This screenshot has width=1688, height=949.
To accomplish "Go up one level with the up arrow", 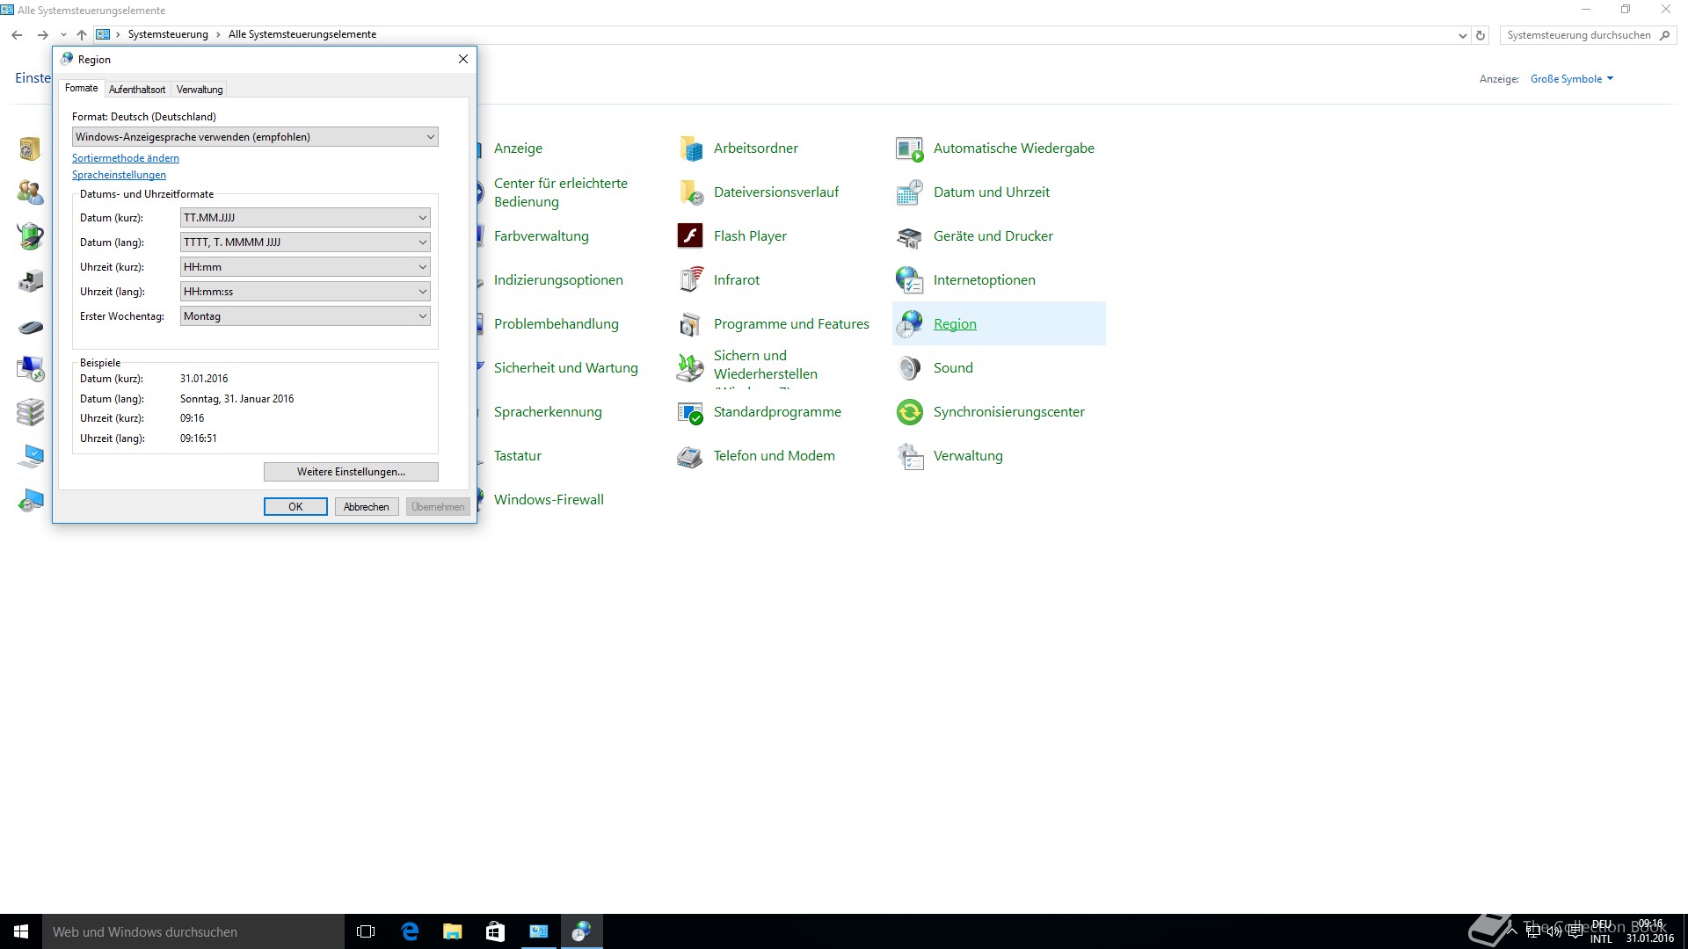I will pyautogui.click(x=81, y=35).
